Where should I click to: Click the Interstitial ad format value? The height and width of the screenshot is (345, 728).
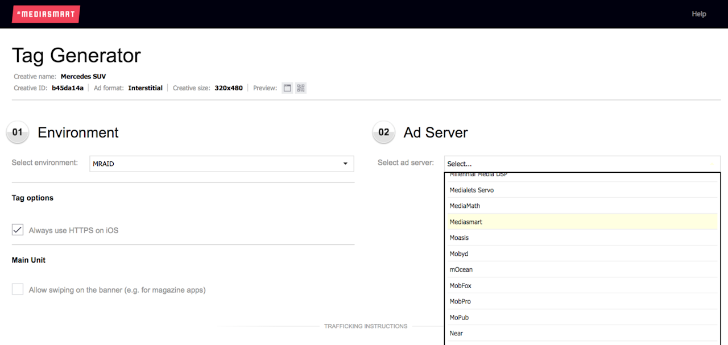click(x=146, y=88)
